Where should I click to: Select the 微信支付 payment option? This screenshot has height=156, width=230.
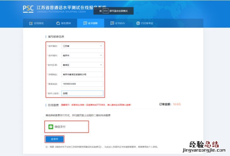pos(67,127)
